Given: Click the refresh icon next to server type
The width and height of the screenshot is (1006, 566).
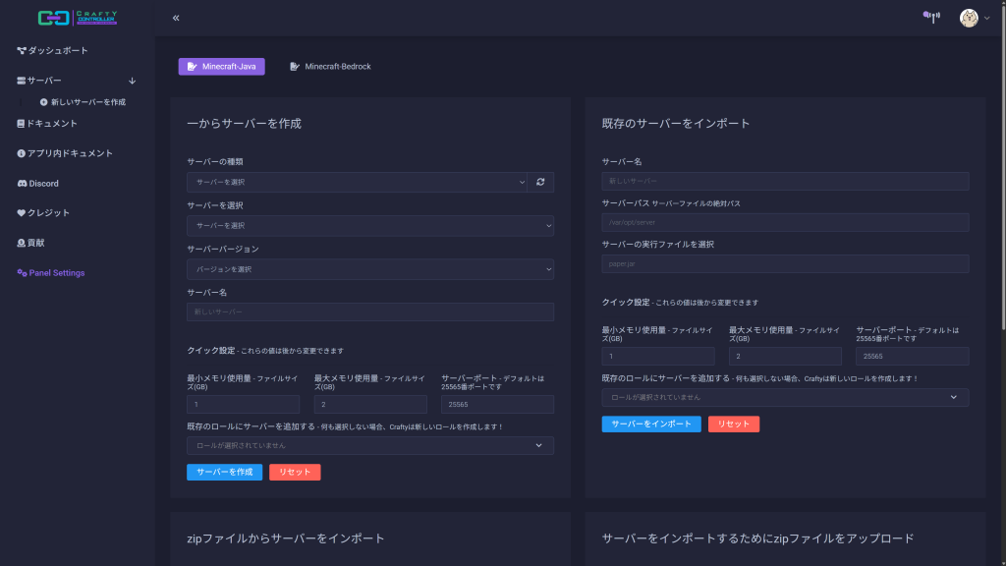Looking at the screenshot, I should pyautogui.click(x=540, y=182).
